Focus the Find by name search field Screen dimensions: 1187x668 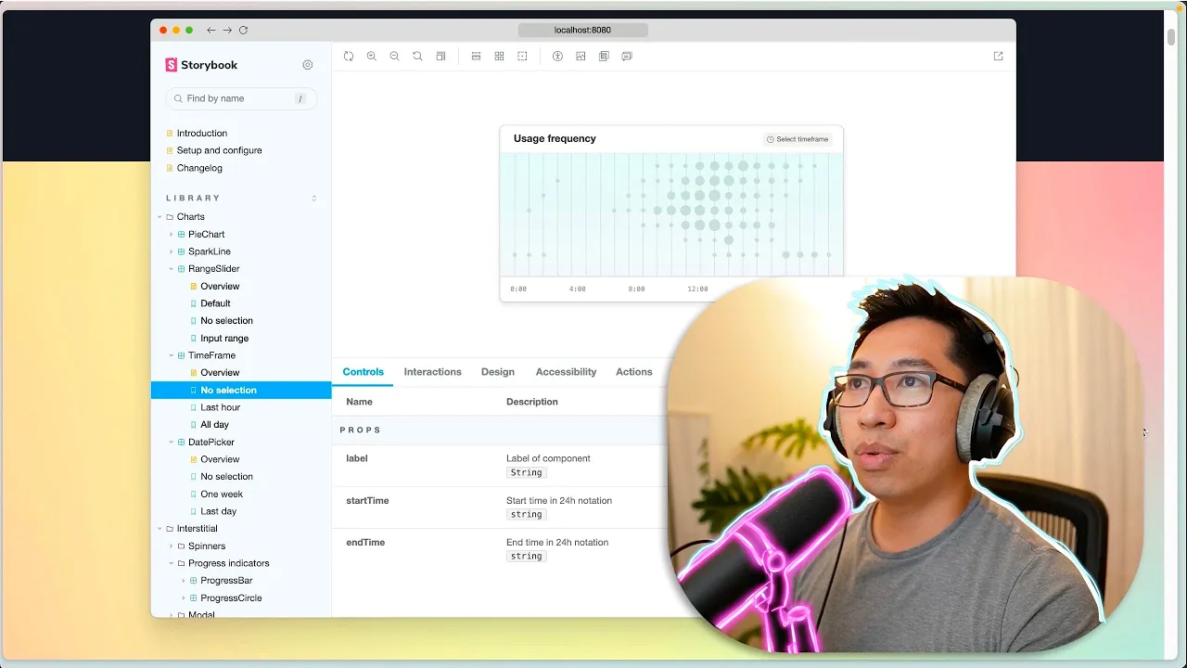[x=241, y=98]
